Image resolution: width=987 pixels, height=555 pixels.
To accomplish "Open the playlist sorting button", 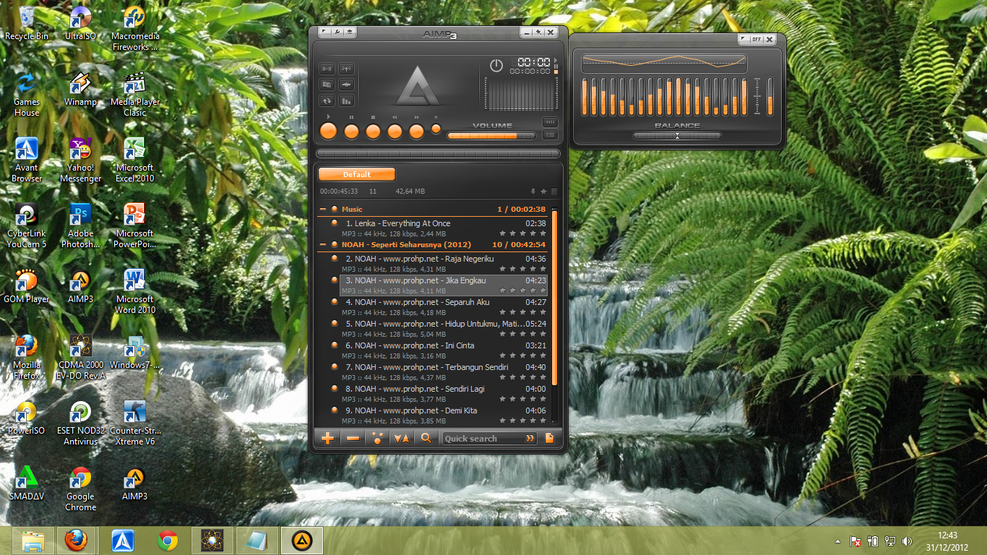I will (401, 438).
